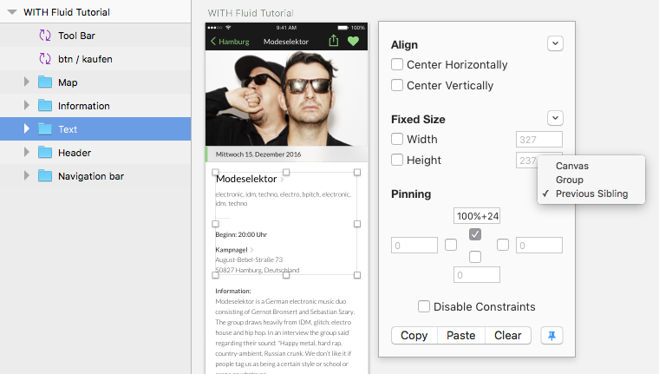Select the Header layer name

click(75, 153)
